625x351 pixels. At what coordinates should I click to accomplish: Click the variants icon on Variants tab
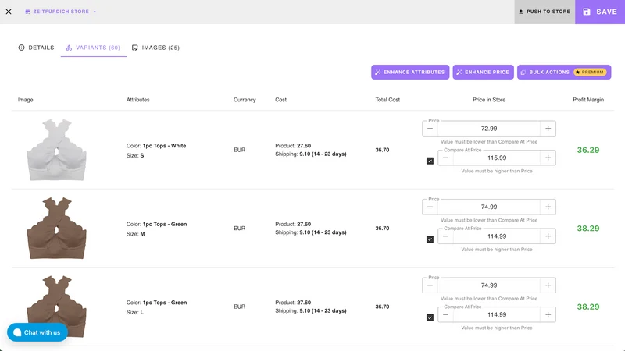(69, 48)
